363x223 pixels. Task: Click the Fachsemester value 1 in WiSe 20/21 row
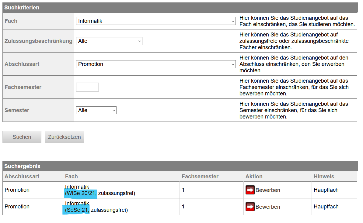(x=183, y=190)
